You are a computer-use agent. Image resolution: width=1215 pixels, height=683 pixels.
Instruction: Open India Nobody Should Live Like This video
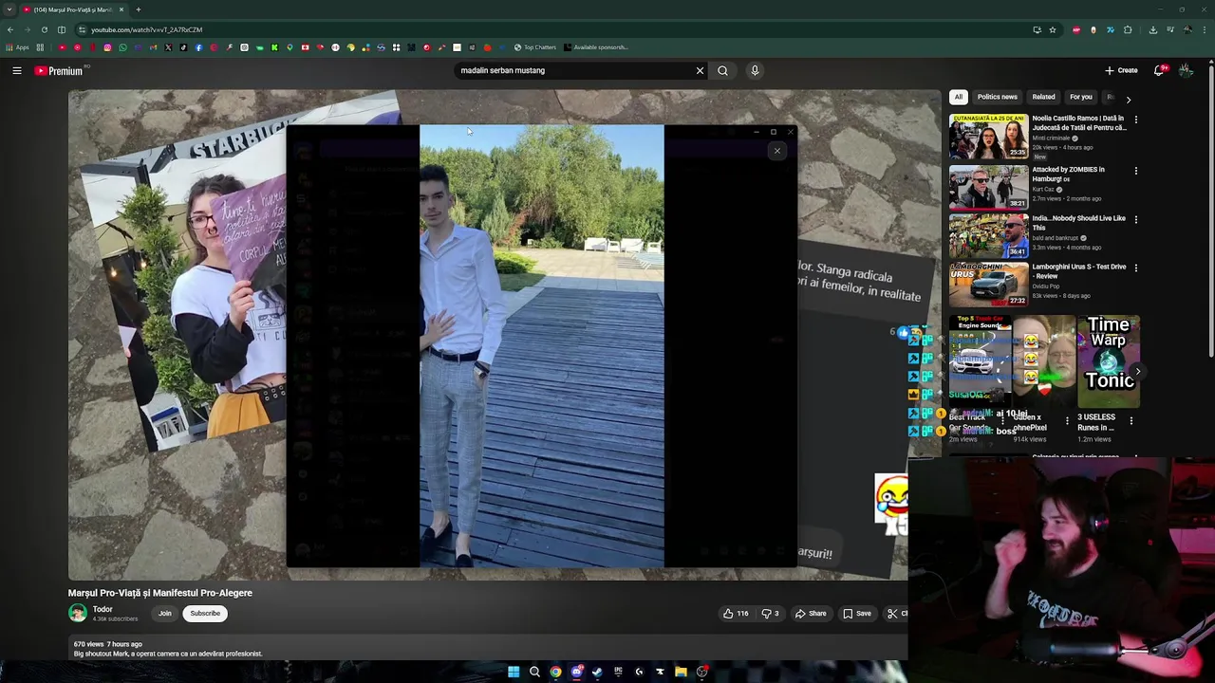click(x=988, y=236)
